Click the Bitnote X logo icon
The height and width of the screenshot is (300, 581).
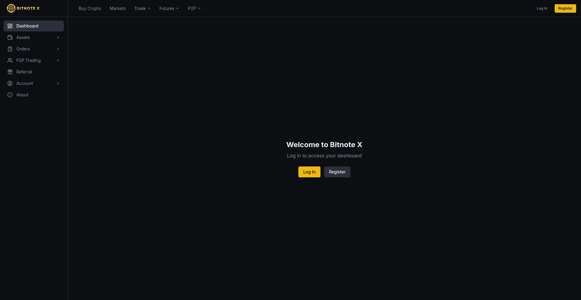coord(11,8)
